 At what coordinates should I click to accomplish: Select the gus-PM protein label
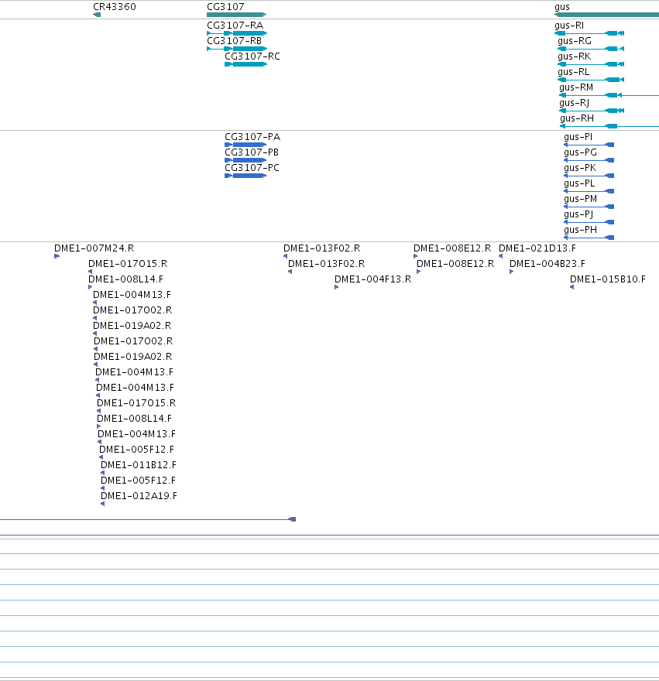point(580,199)
